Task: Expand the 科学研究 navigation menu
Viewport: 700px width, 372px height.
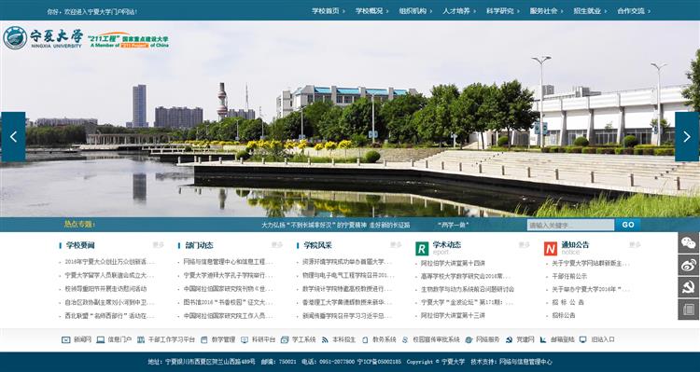Action: coord(503,11)
